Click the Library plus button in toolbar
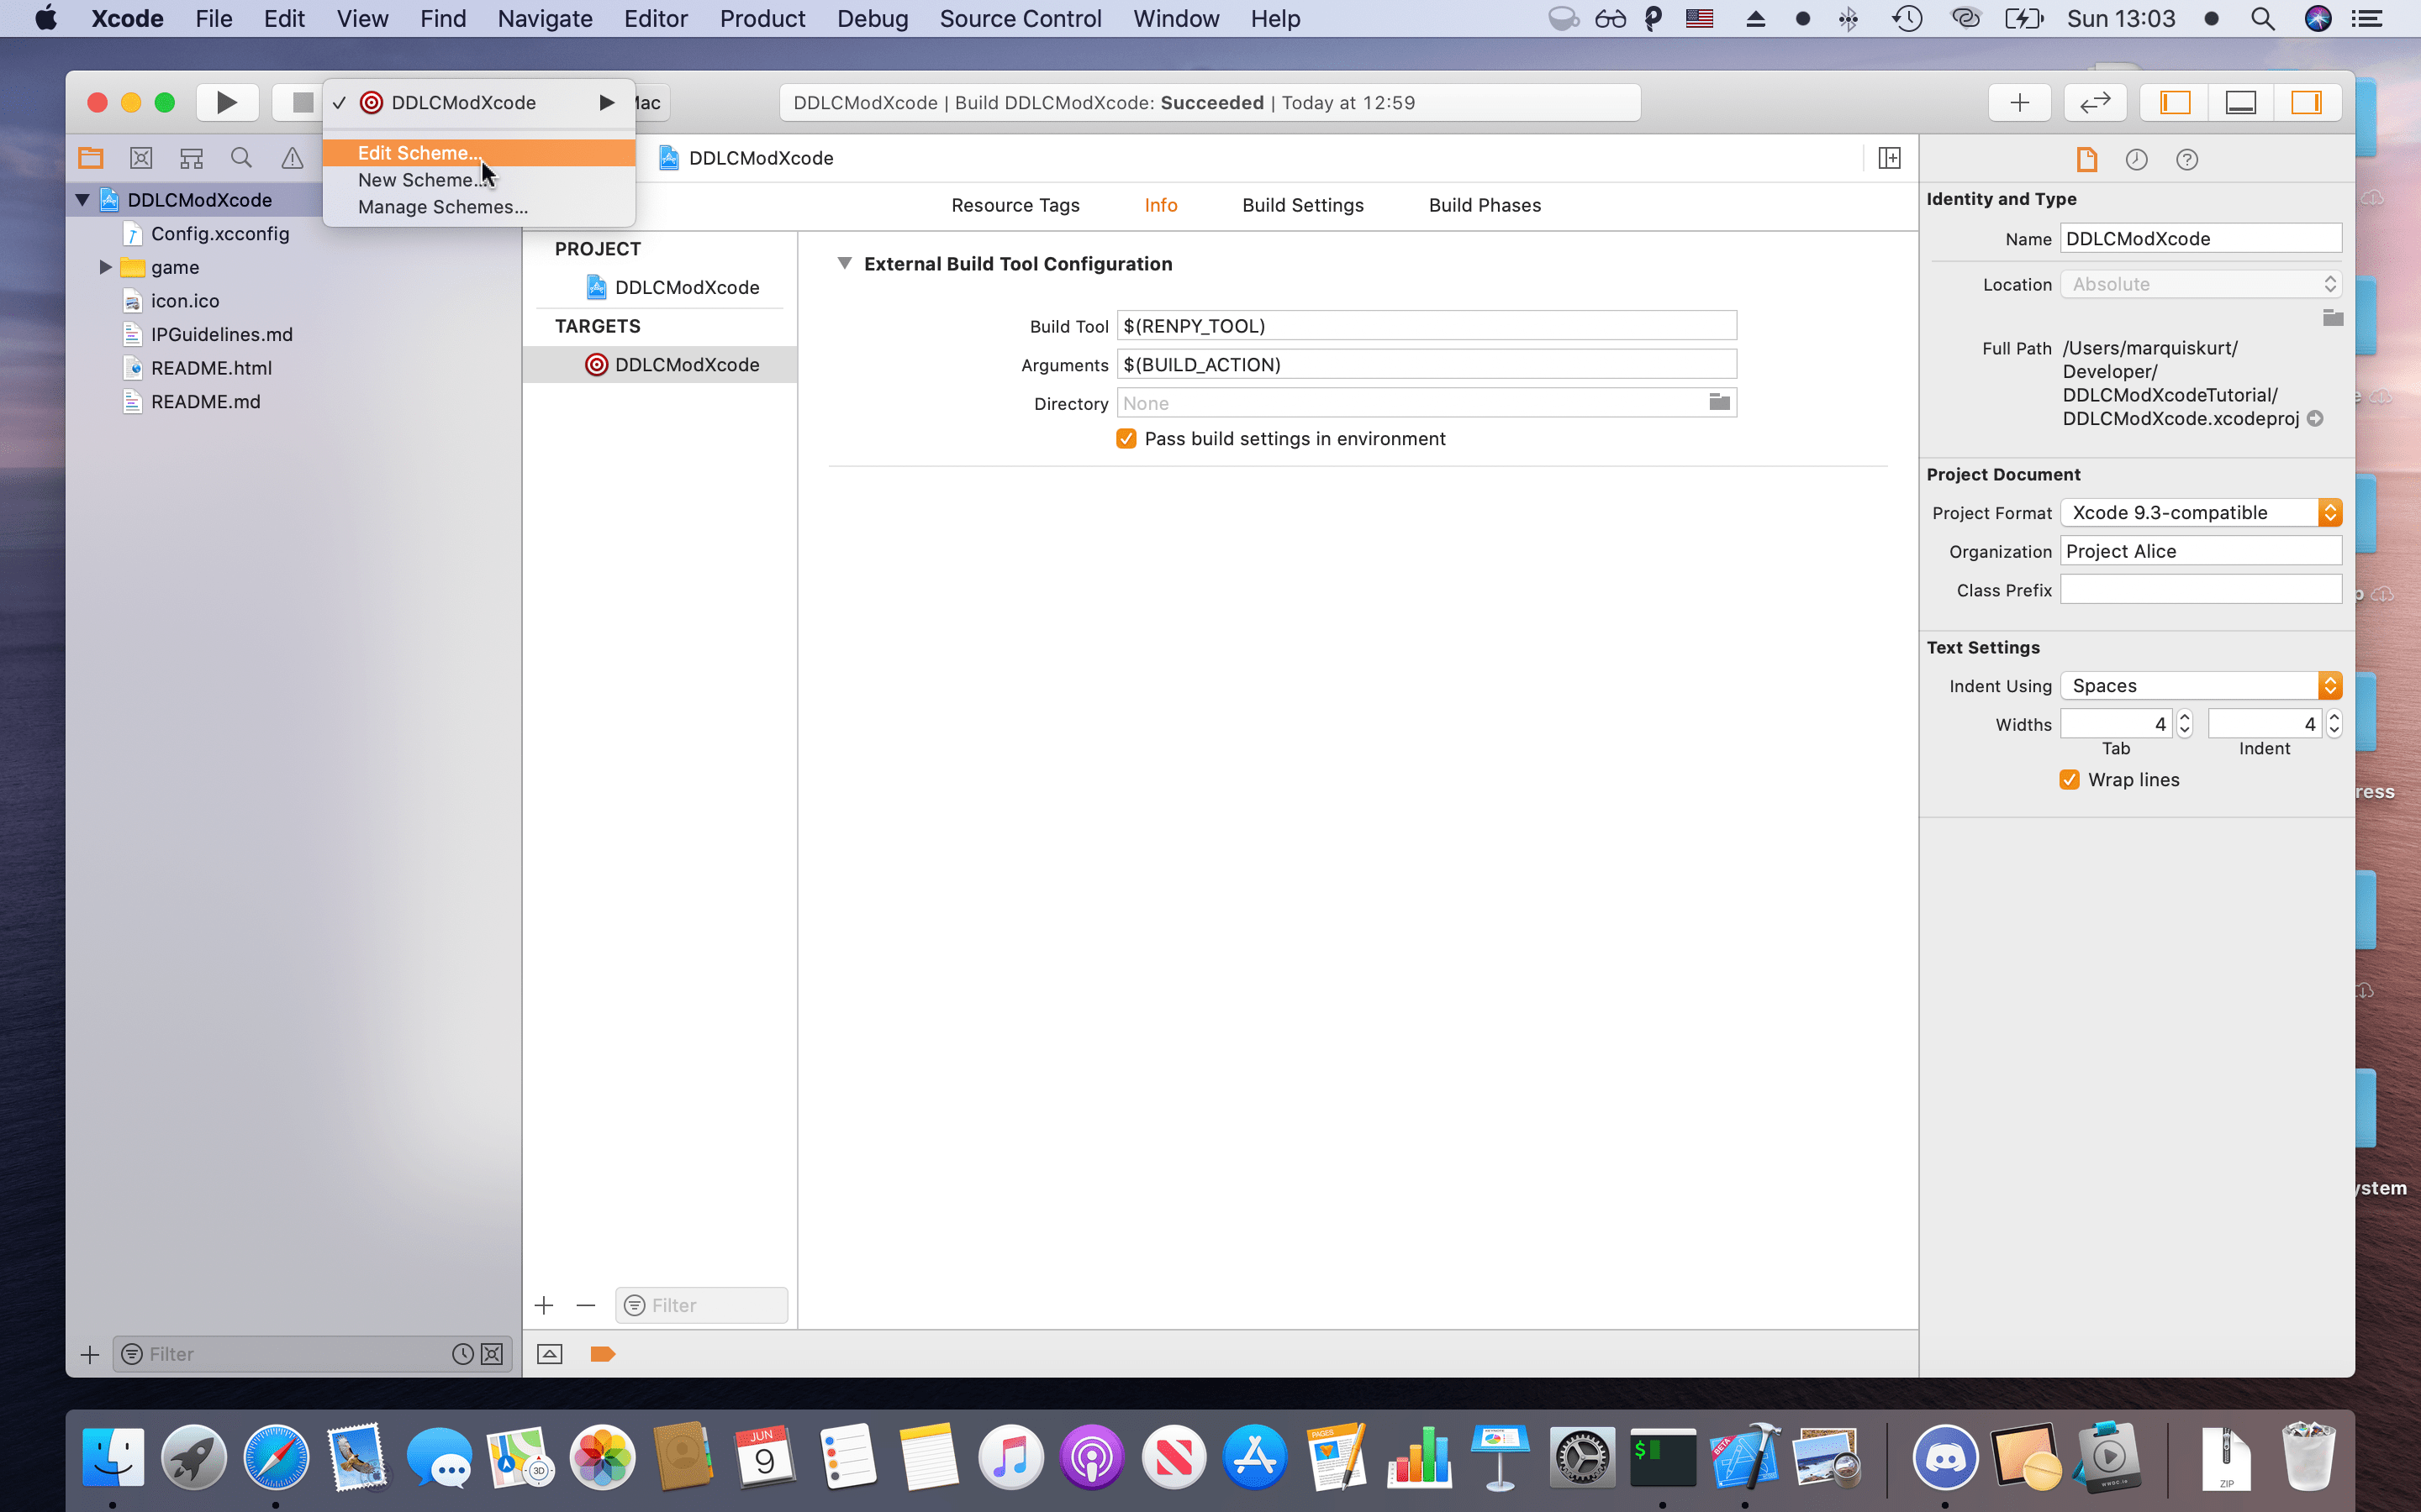 (2019, 102)
